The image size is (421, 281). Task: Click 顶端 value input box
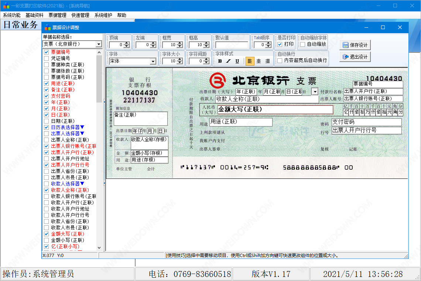click(117, 45)
